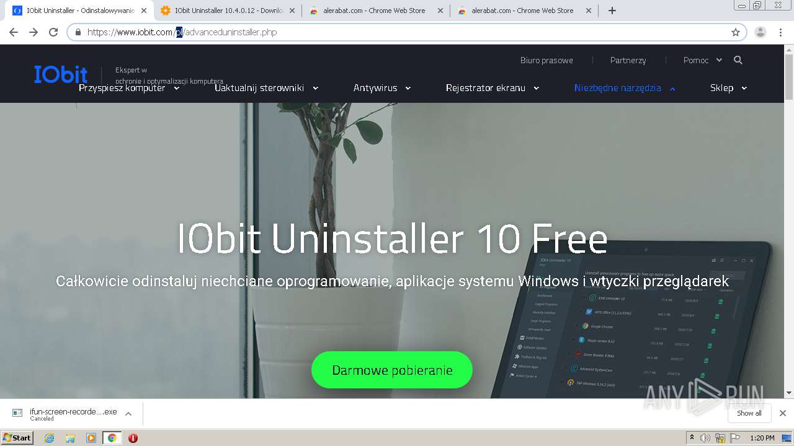Click the network tray icon
The image size is (794, 446).
(720, 438)
